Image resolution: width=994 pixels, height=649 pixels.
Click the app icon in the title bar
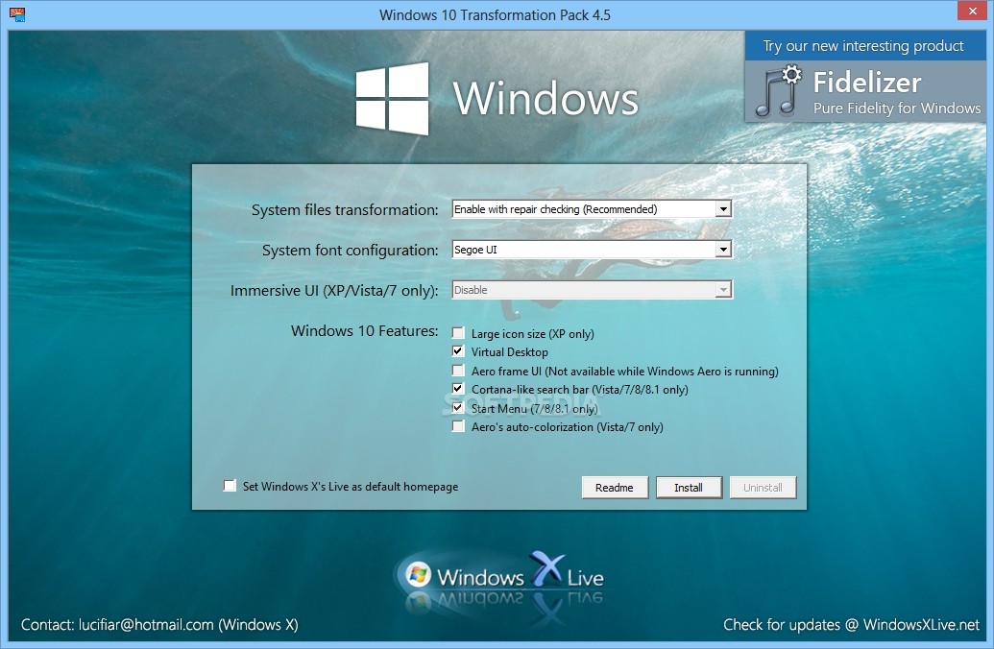pyautogui.click(x=17, y=13)
